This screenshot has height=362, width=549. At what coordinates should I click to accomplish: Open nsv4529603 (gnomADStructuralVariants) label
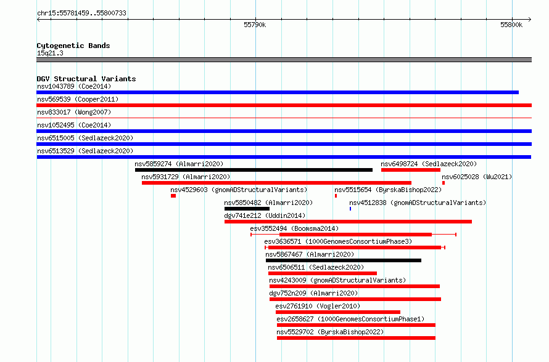coord(239,190)
